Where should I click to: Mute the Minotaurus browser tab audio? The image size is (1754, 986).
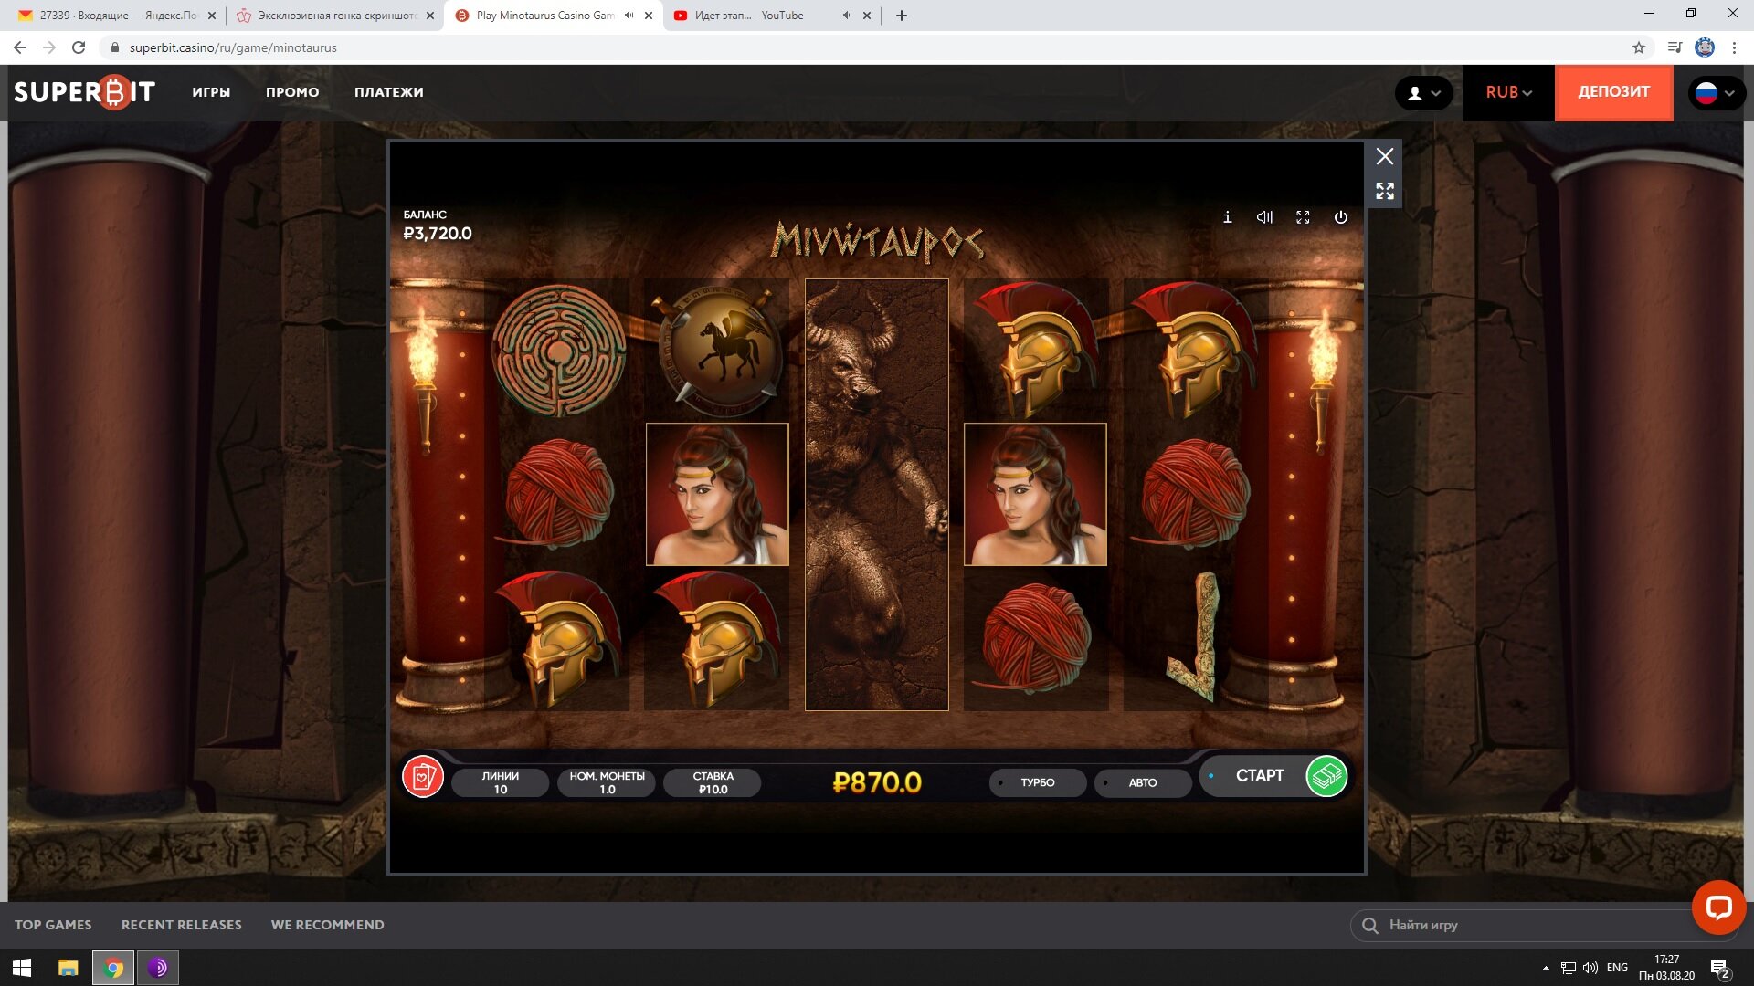(629, 16)
